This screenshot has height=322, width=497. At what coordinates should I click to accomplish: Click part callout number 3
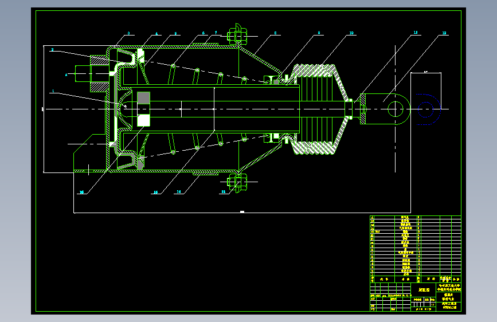128,33
